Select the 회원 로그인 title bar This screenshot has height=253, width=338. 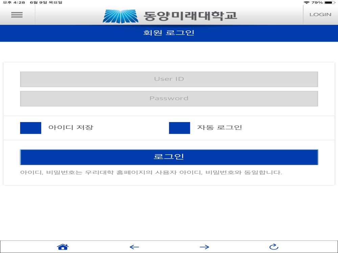[x=169, y=33]
